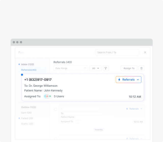Click the calendar icon in Date Range
163x142 pixels.
[85, 68]
